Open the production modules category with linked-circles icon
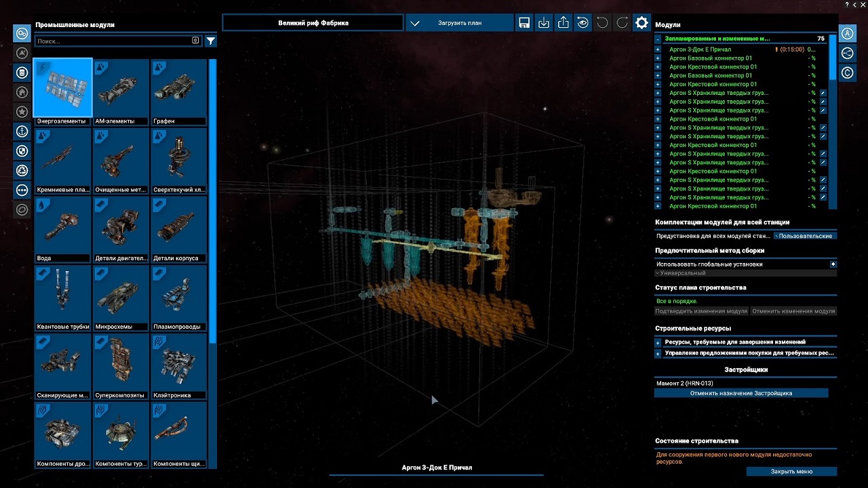The height and width of the screenshot is (488, 868). (x=22, y=33)
